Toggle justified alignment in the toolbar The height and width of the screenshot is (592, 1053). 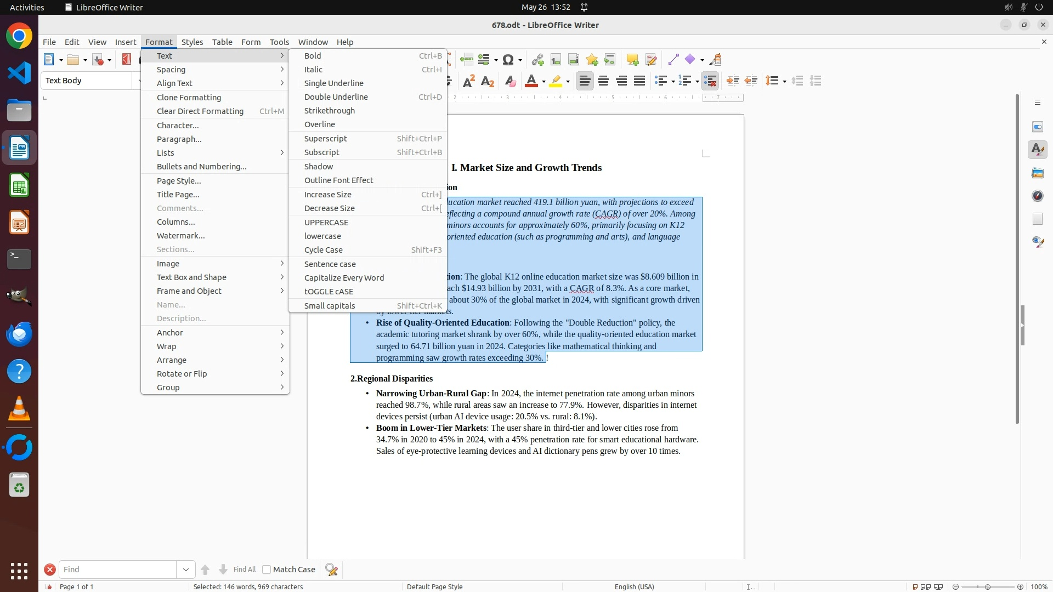click(x=639, y=81)
